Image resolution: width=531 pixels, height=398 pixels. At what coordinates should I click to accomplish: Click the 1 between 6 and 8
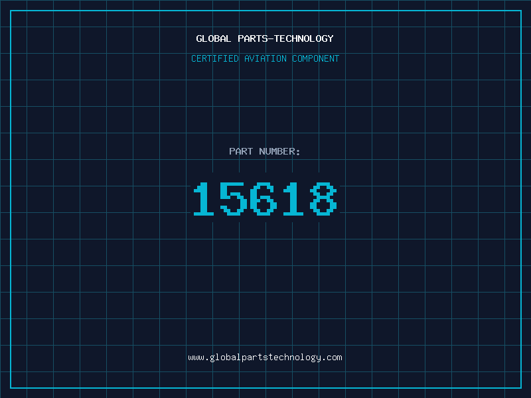click(293, 198)
